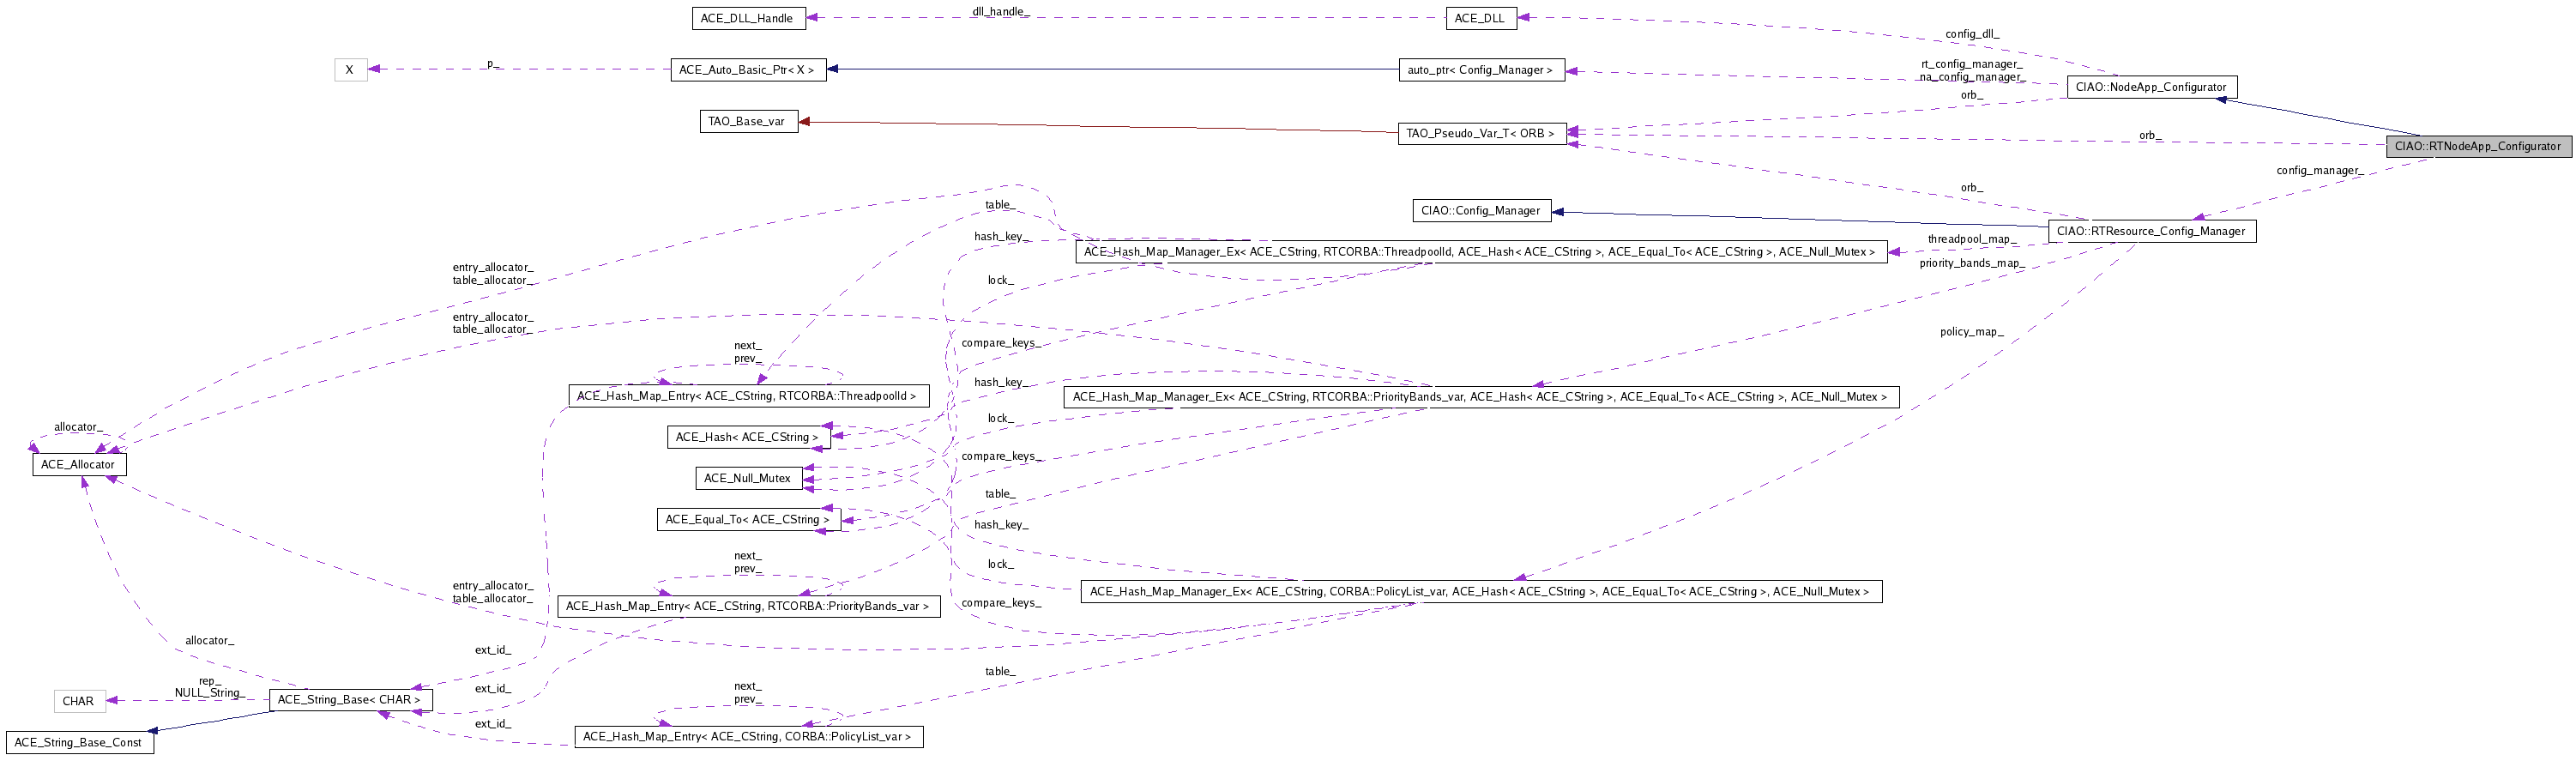The width and height of the screenshot is (2576, 761).
Task: Open the ACE_Hash< ACE_CString > node
Action: pyautogui.click(x=748, y=437)
